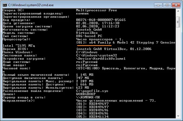The height and width of the screenshot is (121, 183).
Task: Click the label Время загрузки системы:
Action: pos(27,26)
